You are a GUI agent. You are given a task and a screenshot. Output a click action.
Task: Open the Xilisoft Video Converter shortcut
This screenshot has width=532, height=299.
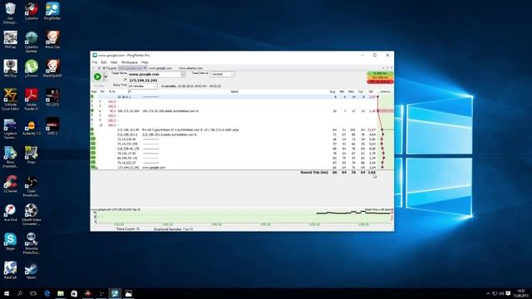[32, 215]
